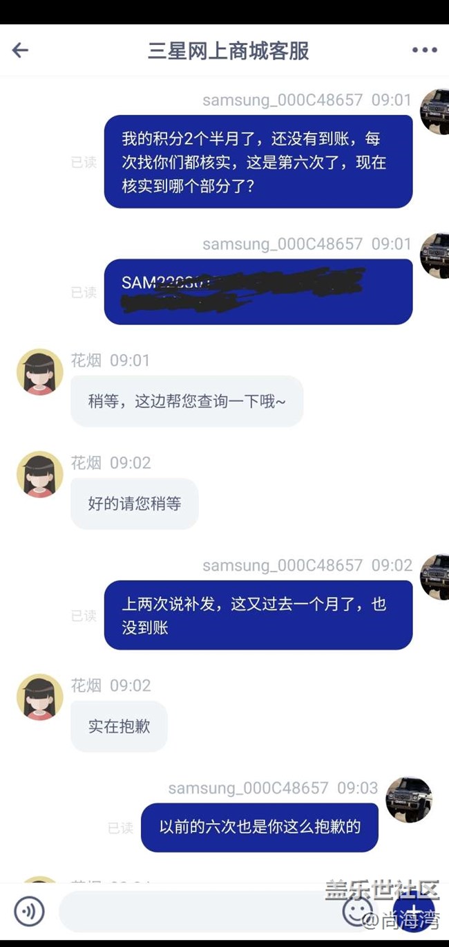
Task: Tap 花烟 avatar next to 好的请您稍等
Action: tap(39, 475)
